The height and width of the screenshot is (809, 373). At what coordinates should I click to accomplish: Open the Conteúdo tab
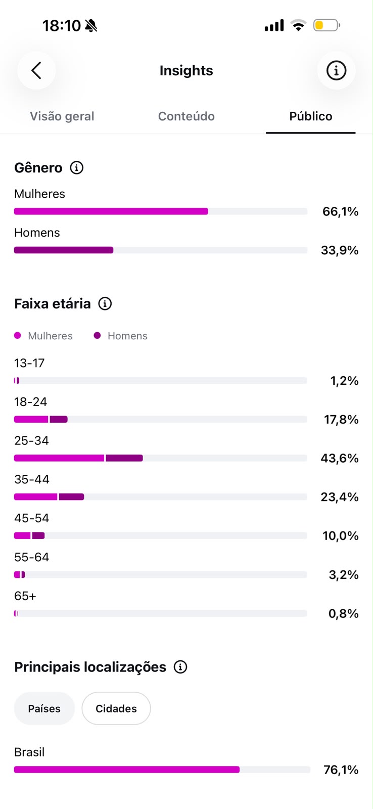click(186, 116)
